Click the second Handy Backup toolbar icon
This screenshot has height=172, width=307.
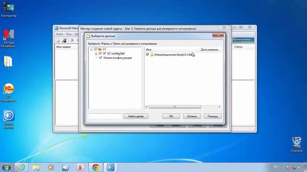(64, 40)
